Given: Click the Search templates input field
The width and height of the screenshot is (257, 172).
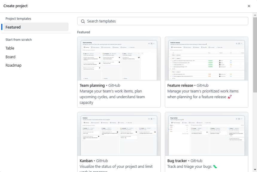Looking at the screenshot, I should point(162,21).
